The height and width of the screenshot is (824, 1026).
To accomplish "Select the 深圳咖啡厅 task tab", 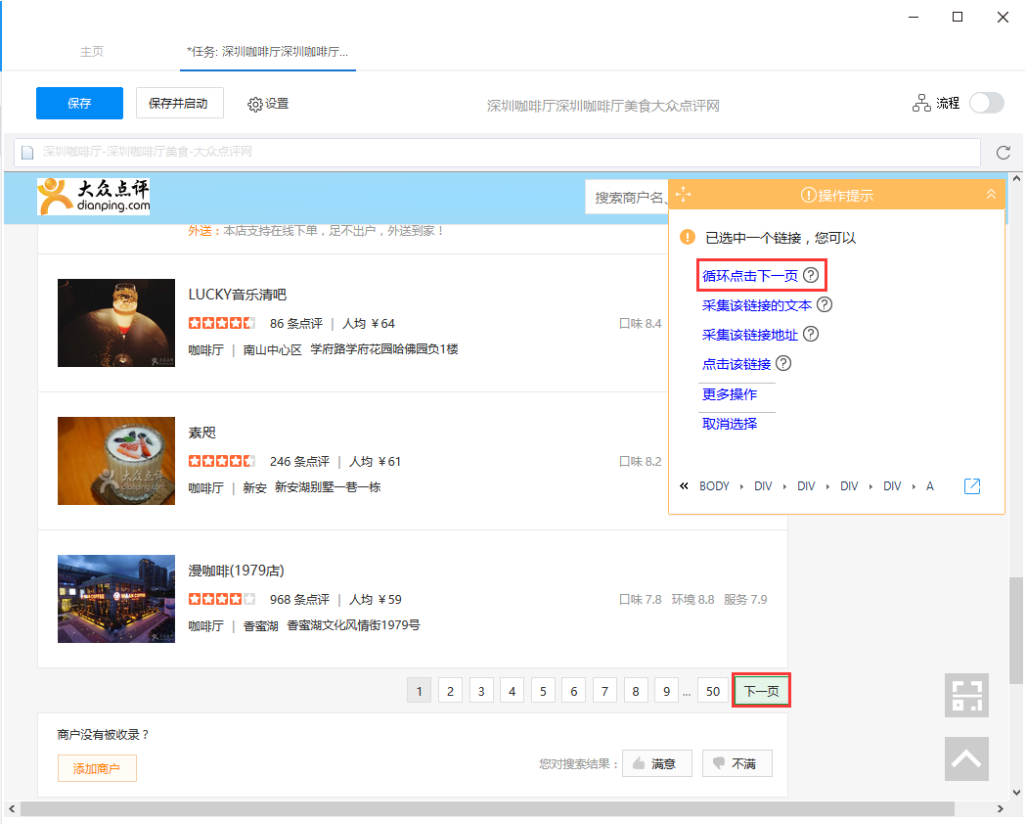I will point(268,52).
